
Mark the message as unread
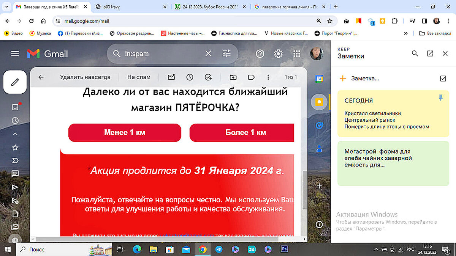point(171,77)
